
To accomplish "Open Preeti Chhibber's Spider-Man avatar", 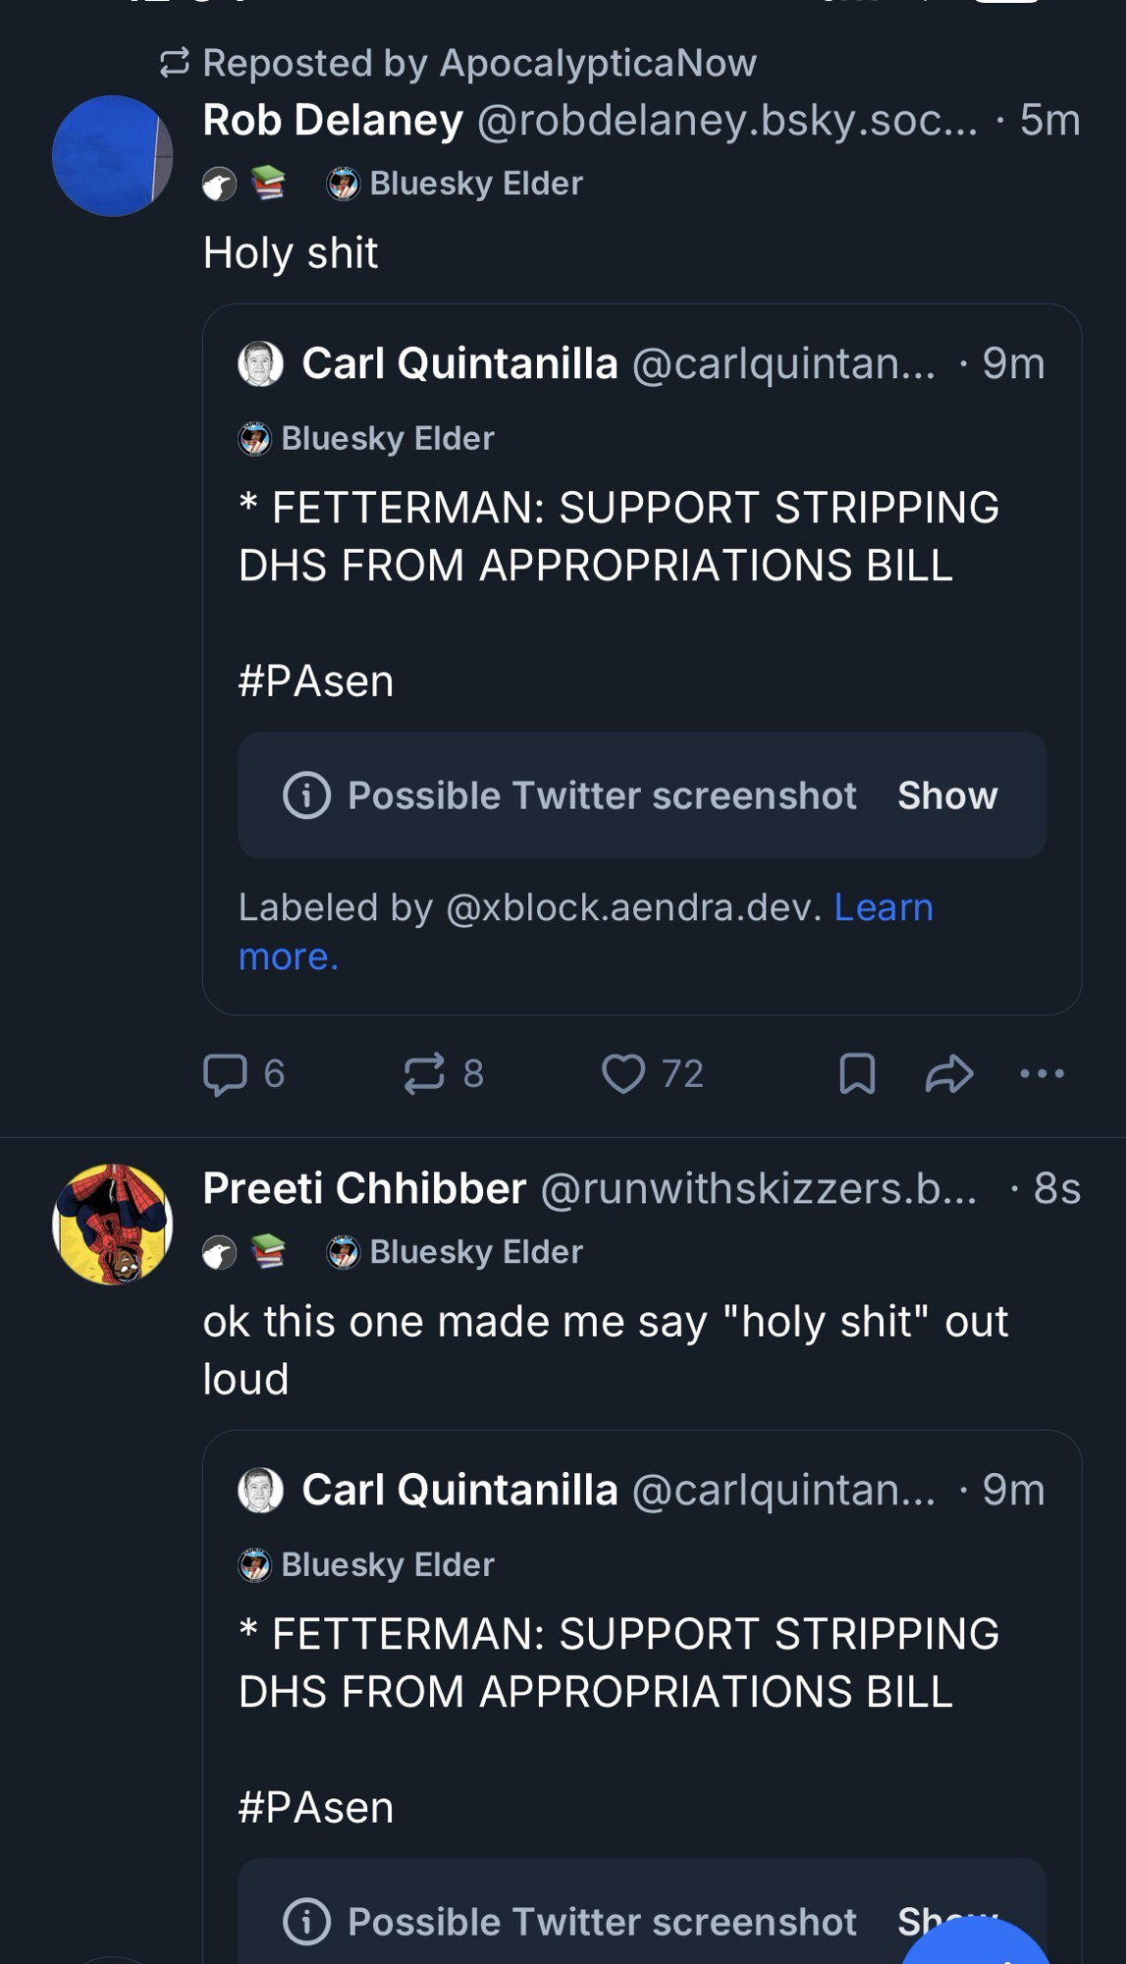I will tap(112, 1225).
